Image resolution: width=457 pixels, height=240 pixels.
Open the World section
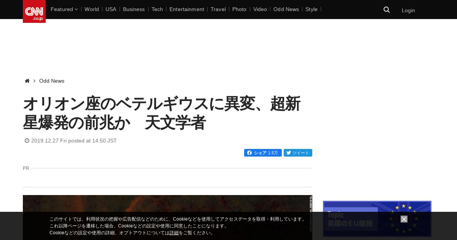coord(92,9)
